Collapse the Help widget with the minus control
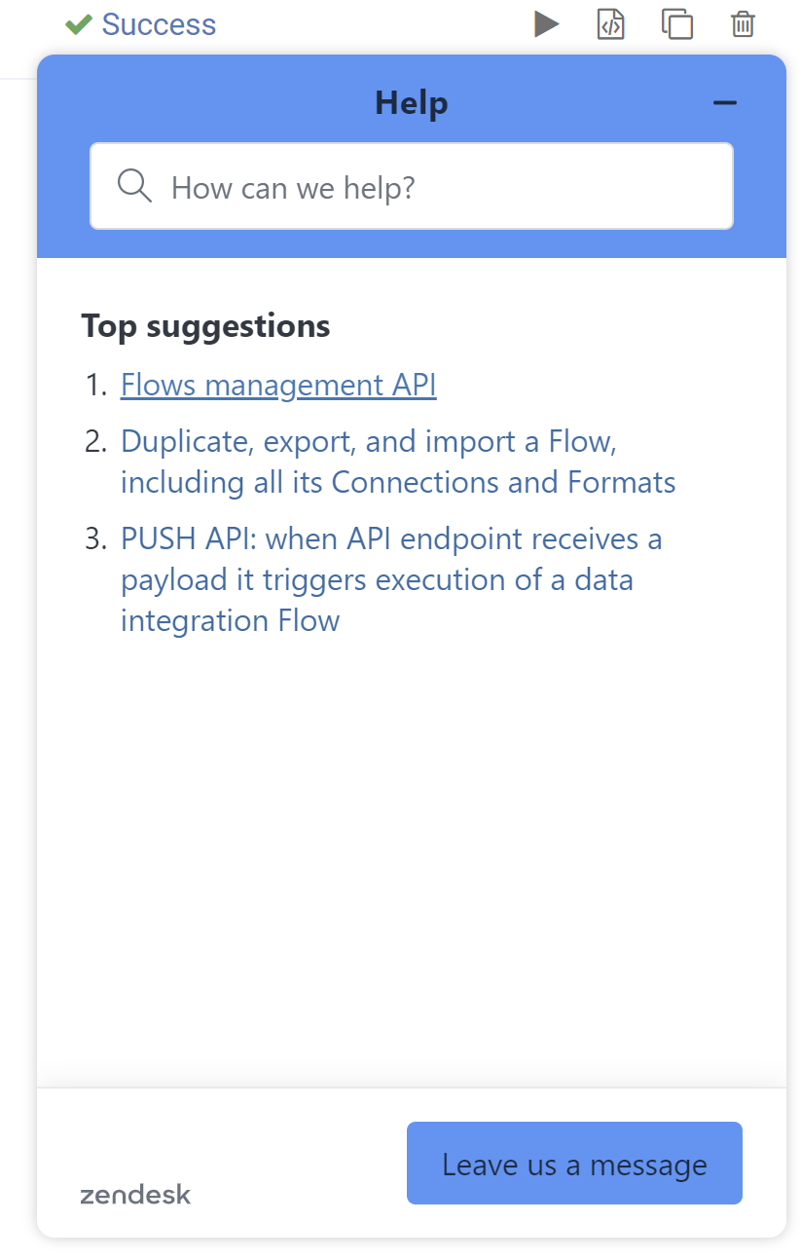The height and width of the screenshot is (1259, 801). 725,101
